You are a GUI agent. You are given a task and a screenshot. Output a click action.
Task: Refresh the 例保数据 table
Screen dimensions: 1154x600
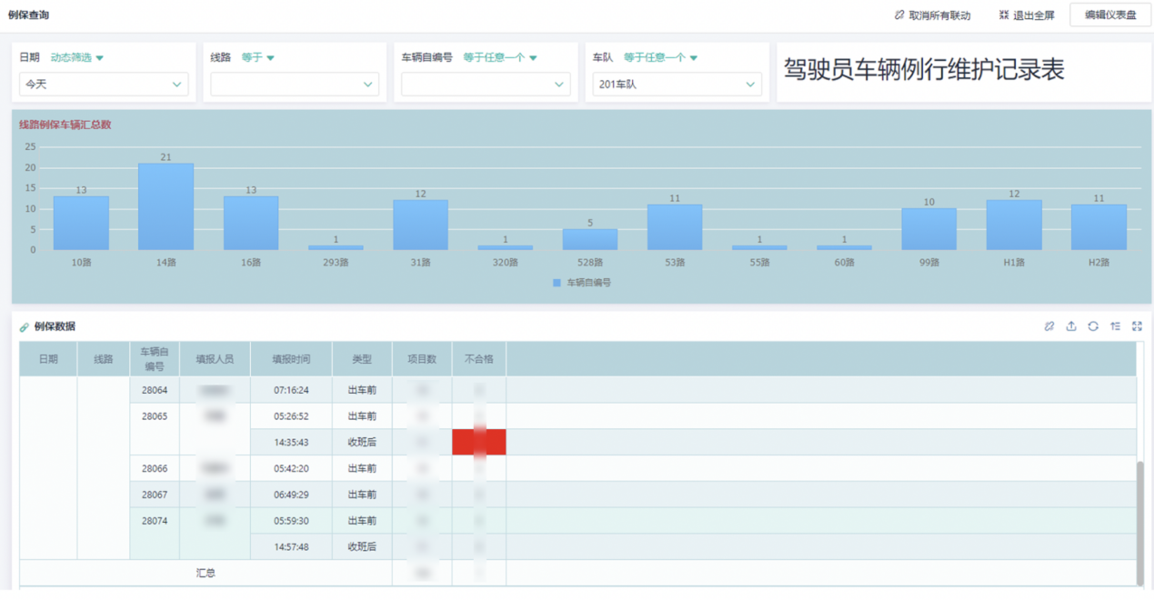(x=1093, y=326)
